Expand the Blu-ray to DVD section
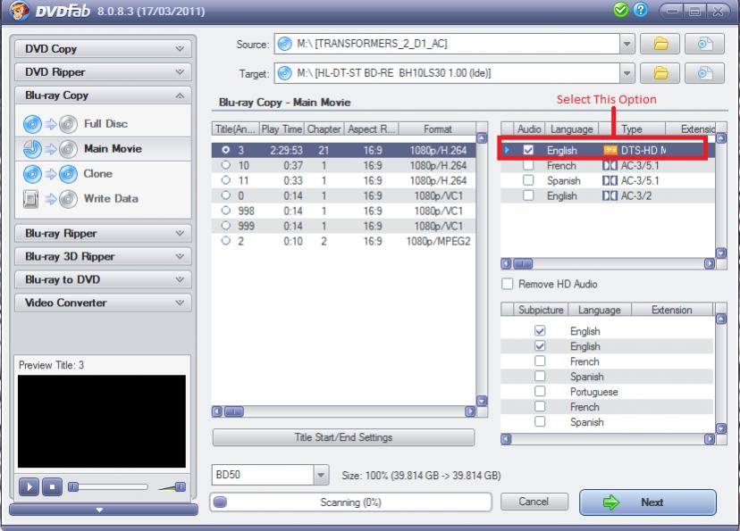Screen dimensions: 740x531 pyautogui.click(x=104, y=279)
